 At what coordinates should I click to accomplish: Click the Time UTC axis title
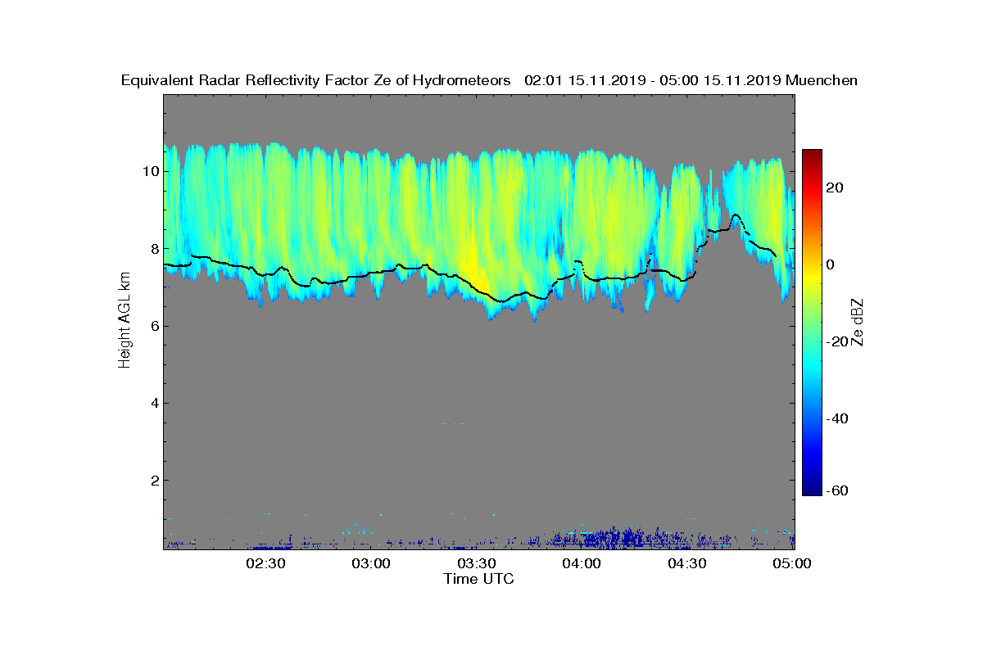tap(479, 579)
